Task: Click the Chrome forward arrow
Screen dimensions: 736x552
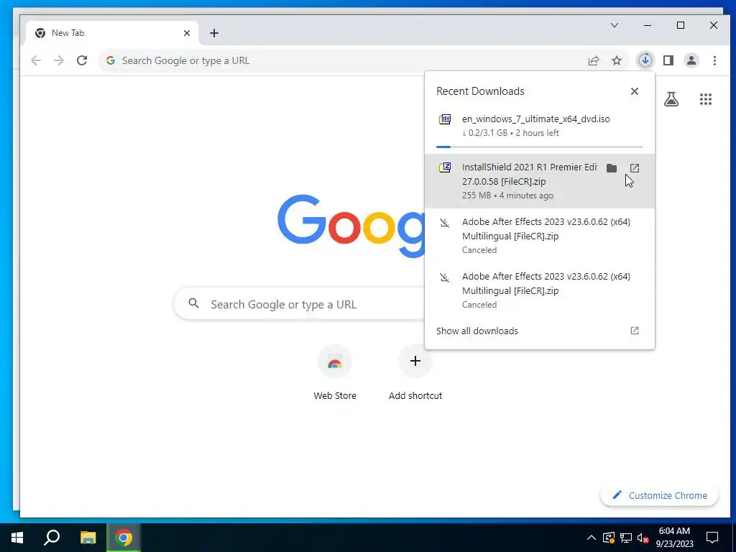Action: click(59, 60)
